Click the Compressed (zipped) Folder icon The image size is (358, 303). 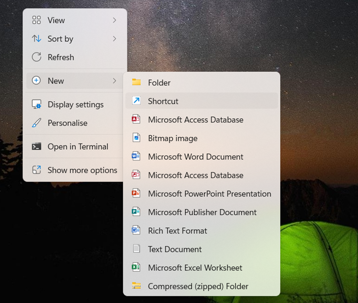click(x=136, y=286)
